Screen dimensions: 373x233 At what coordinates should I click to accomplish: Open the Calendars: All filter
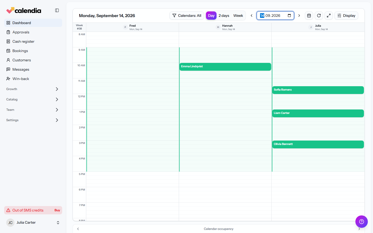pos(187,16)
